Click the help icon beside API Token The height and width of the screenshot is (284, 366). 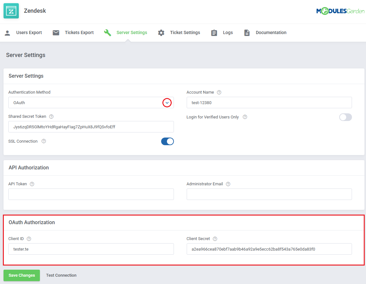32,184
